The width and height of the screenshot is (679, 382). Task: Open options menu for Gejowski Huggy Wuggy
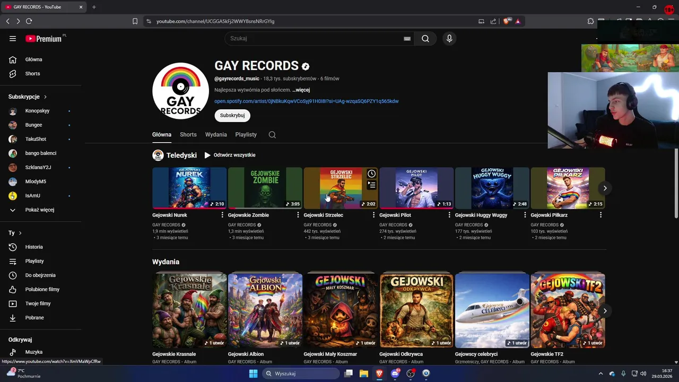pos(525,215)
